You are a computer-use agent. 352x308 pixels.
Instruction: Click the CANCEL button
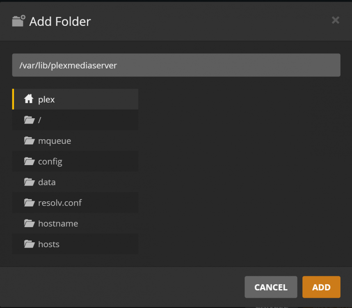tap(271, 287)
